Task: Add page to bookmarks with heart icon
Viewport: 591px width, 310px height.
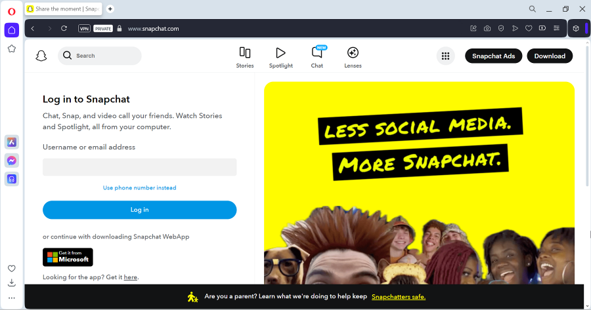Action: pyautogui.click(x=529, y=29)
